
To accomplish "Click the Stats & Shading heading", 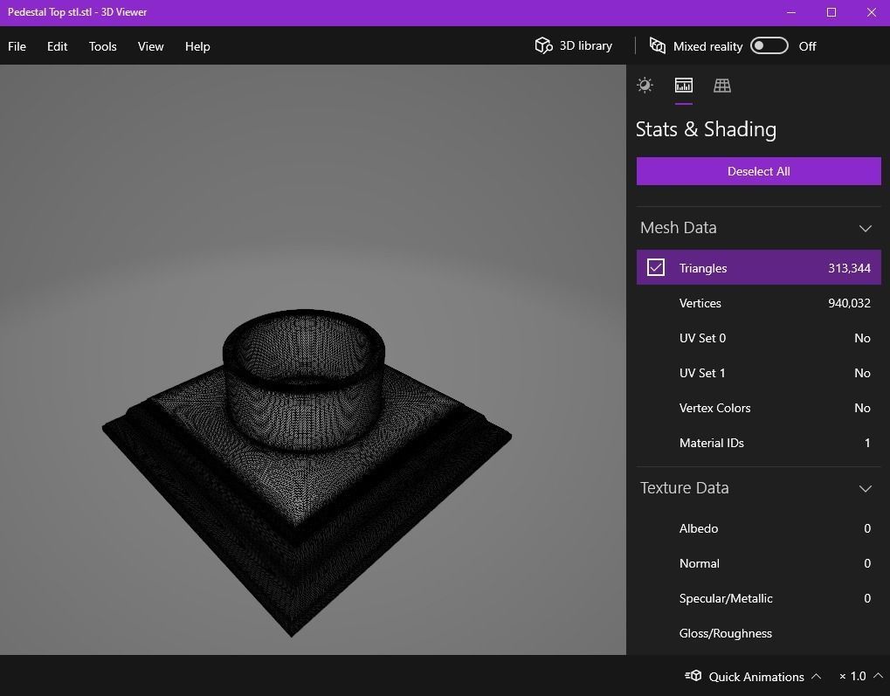I will (x=706, y=129).
